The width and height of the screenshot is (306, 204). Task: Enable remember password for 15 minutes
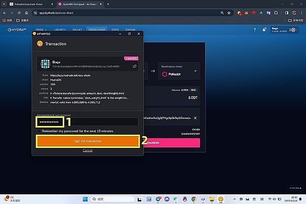click(38, 131)
